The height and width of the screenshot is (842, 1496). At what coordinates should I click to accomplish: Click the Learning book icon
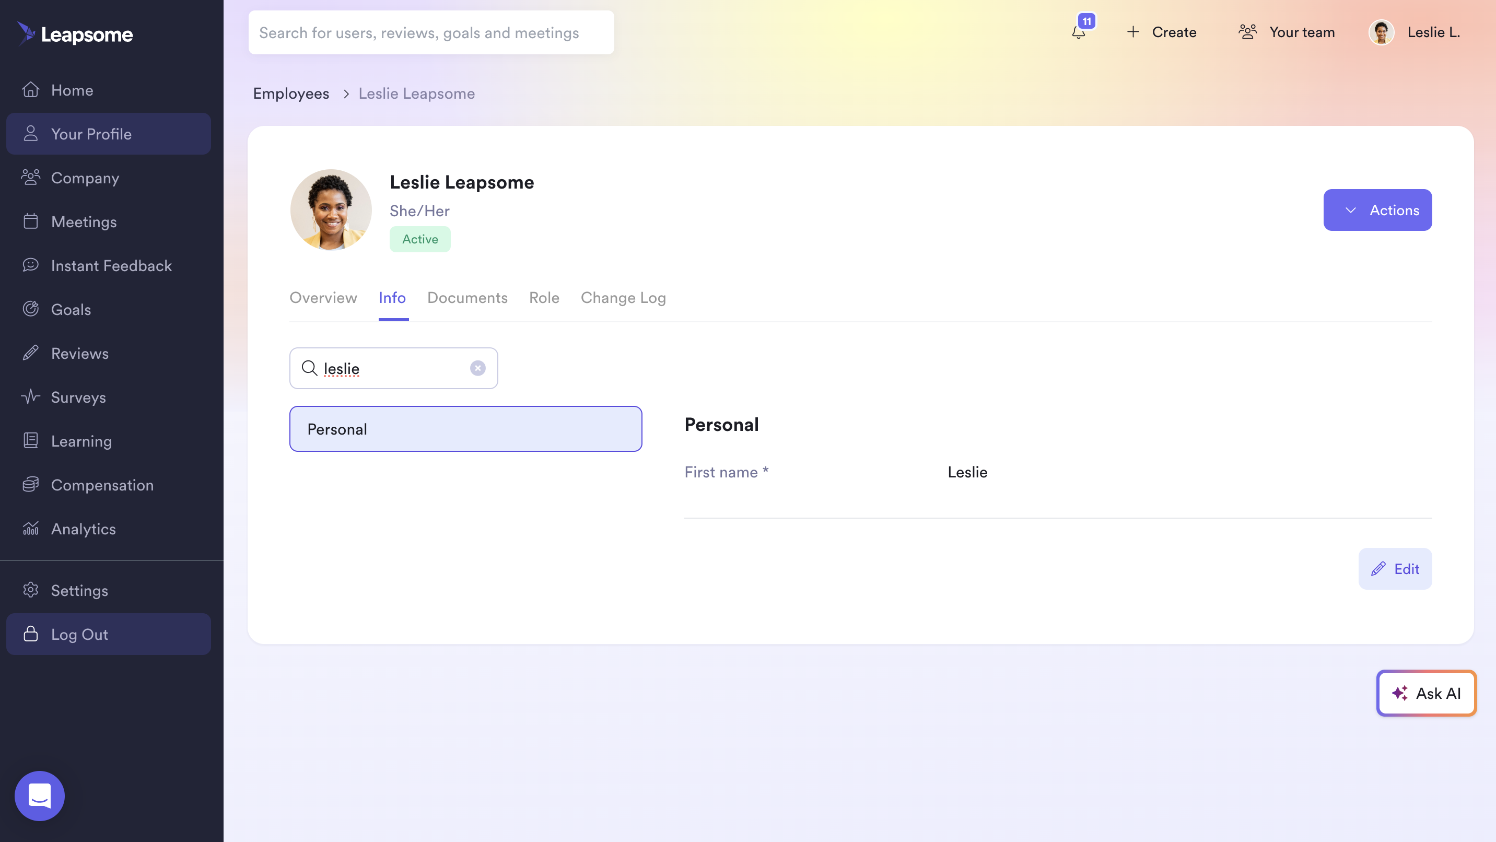[x=31, y=441]
